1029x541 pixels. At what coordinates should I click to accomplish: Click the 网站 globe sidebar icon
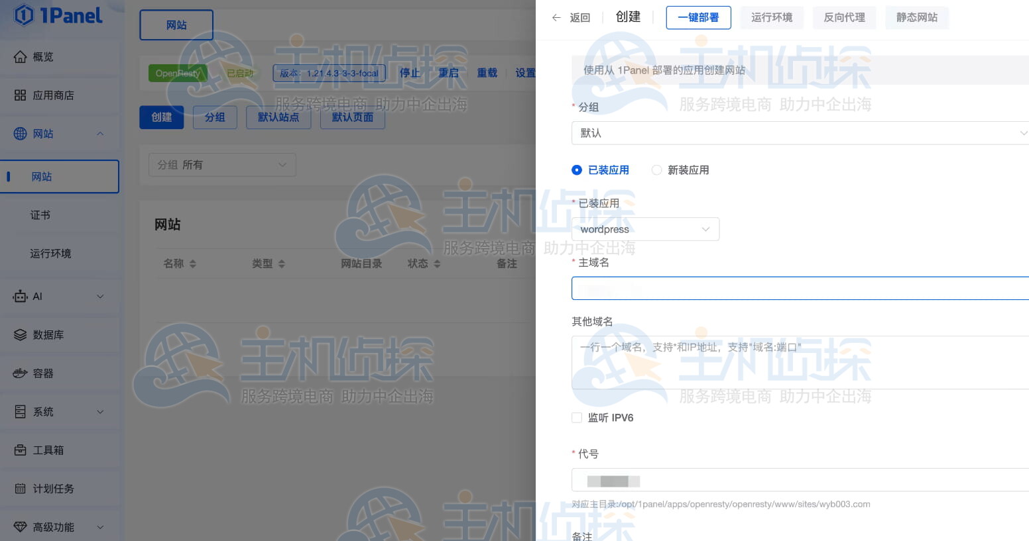point(21,134)
